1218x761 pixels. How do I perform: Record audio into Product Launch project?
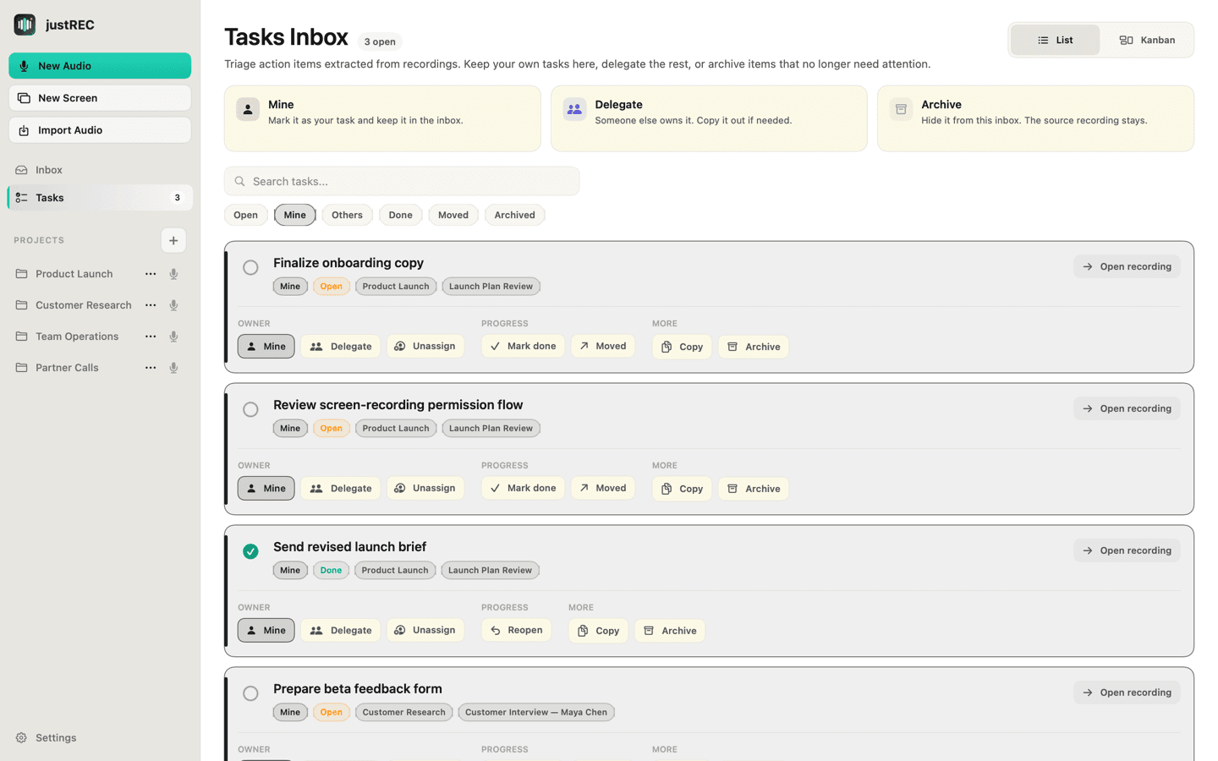(x=173, y=274)
